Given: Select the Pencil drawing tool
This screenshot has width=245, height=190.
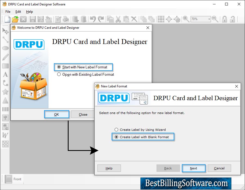Looking at the screenshot, I should pyautogui.click(x=5, y=57).
